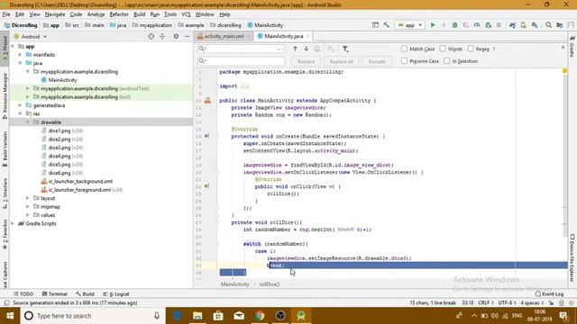The image size is (577, 324).
Task: Open Android Studio taskbar icon
Action: [x=301, y=316]
